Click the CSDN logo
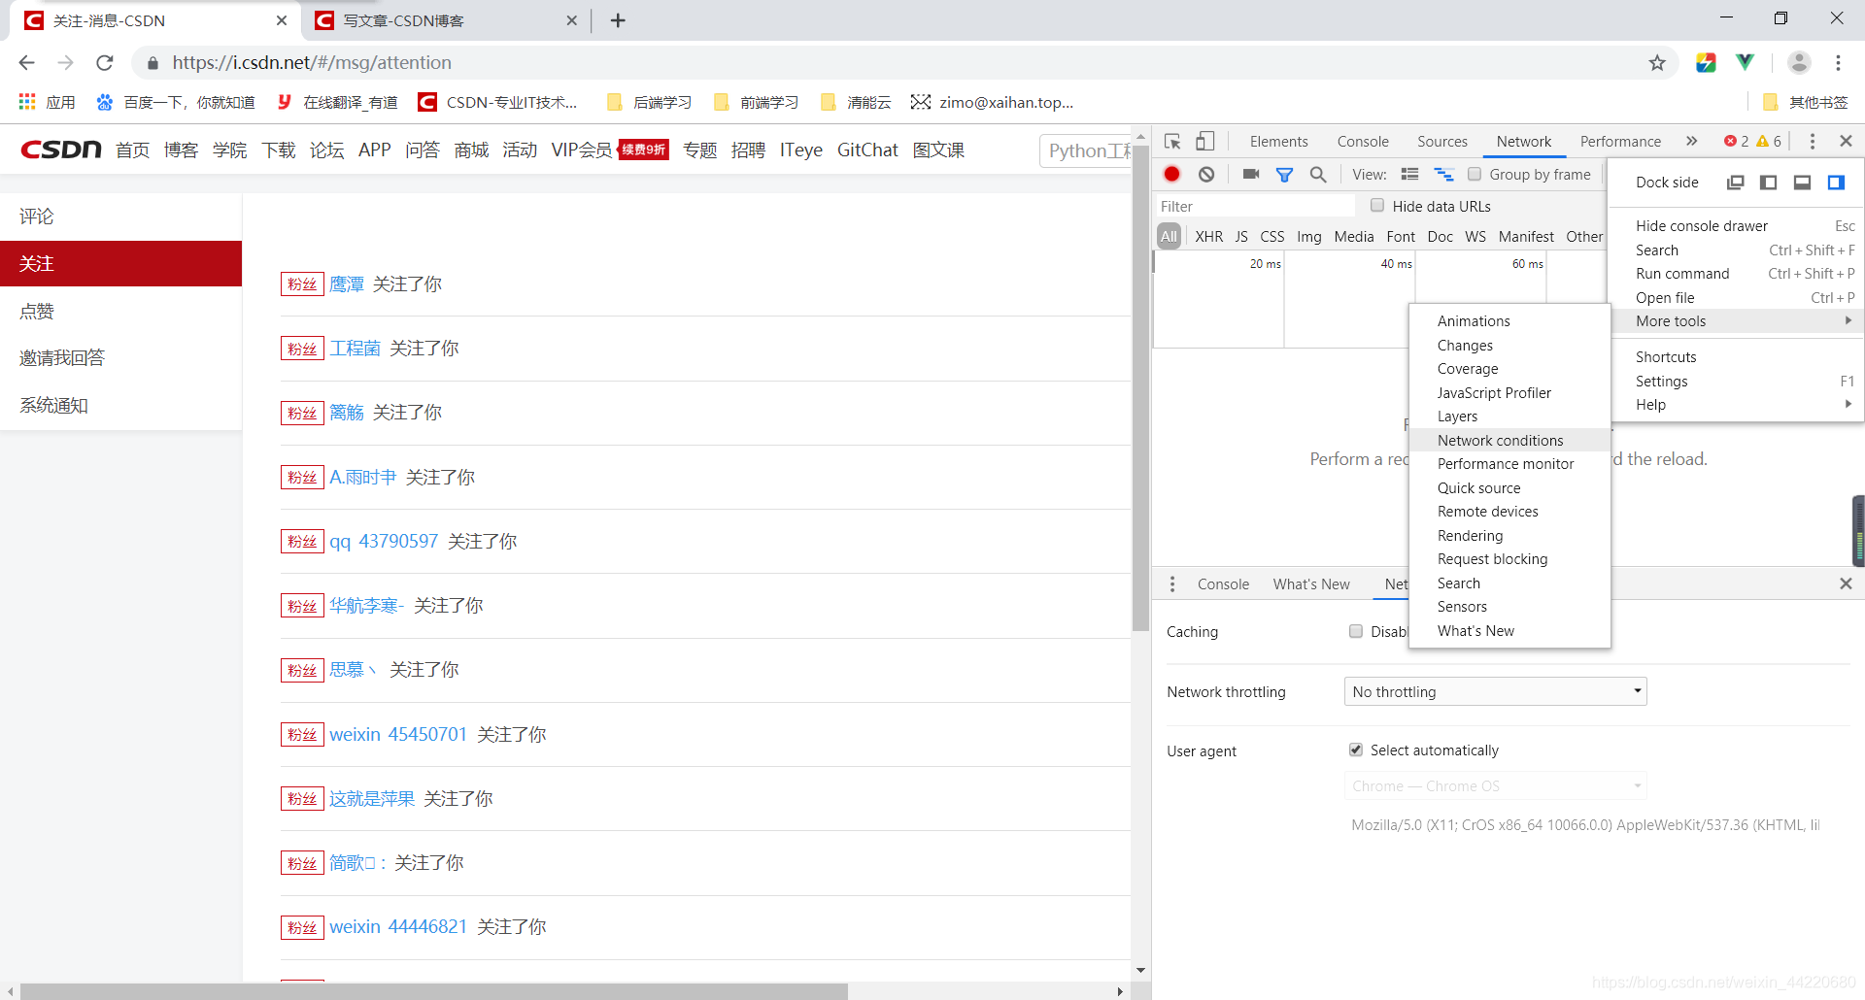The height and width of the screenshot is (1000, 1865). point(61,150)
